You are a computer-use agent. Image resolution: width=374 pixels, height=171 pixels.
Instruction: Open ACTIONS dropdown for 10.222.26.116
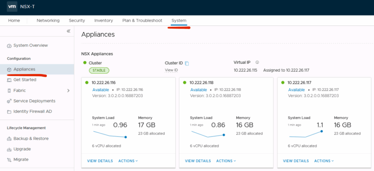click(128, 161)
